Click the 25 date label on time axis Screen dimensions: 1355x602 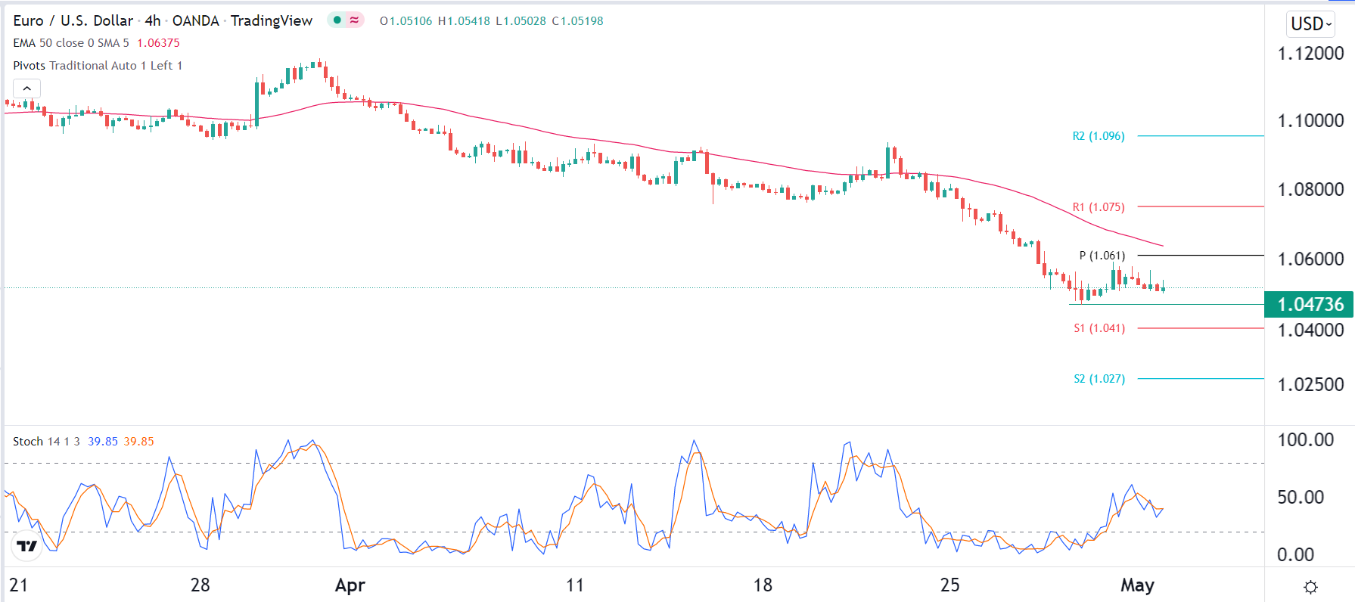pos(949,585)
